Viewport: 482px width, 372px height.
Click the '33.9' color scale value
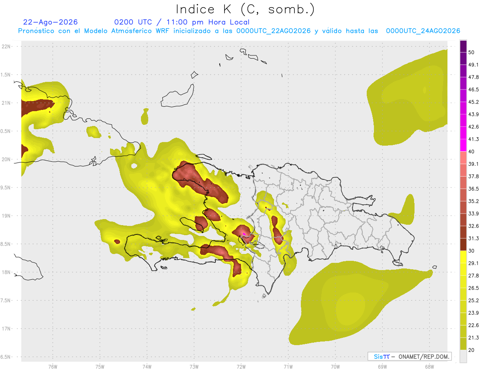[474, 213]
